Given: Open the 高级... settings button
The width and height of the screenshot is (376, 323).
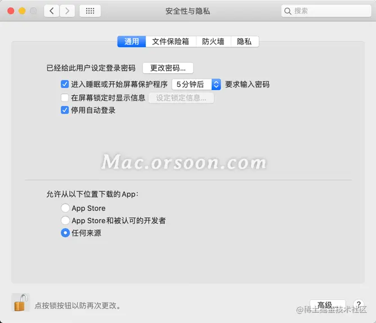Looking at the screenshot, I should click(x=328, y=305).
